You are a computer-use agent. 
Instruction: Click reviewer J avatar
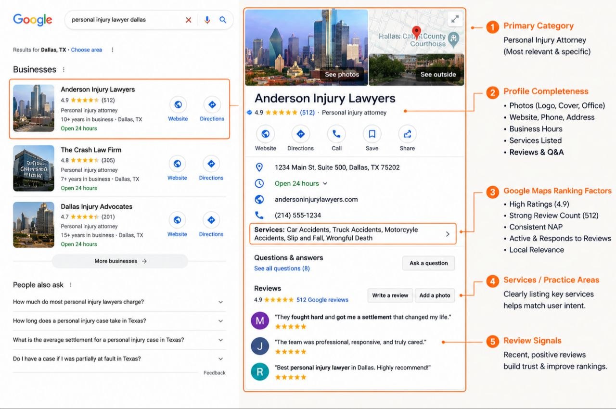(x=260, y=345)
